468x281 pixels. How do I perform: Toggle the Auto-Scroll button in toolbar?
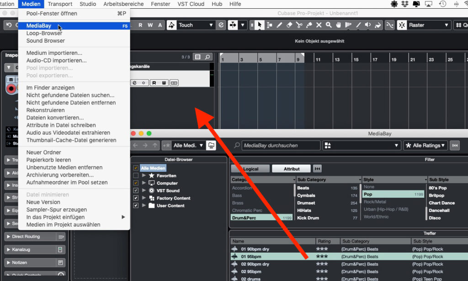pos(233,25)
